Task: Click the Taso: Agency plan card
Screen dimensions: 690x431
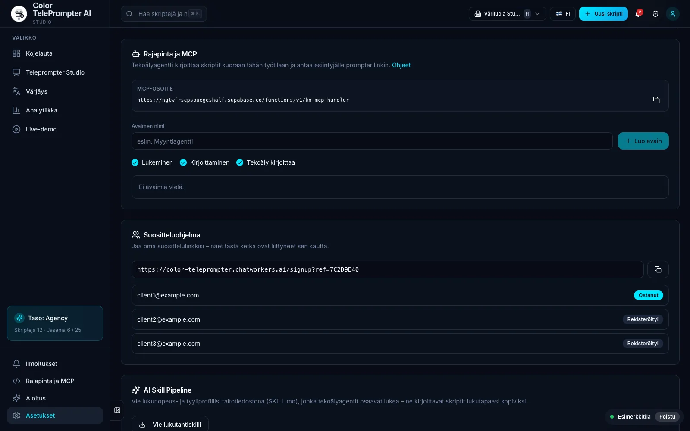Action: click(x=55, y=323)
